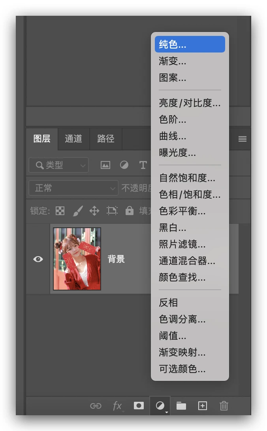Viewport: 267px width, 431px height.
Task: Choose 纯色... from the menu
Action: coord(190,44)
